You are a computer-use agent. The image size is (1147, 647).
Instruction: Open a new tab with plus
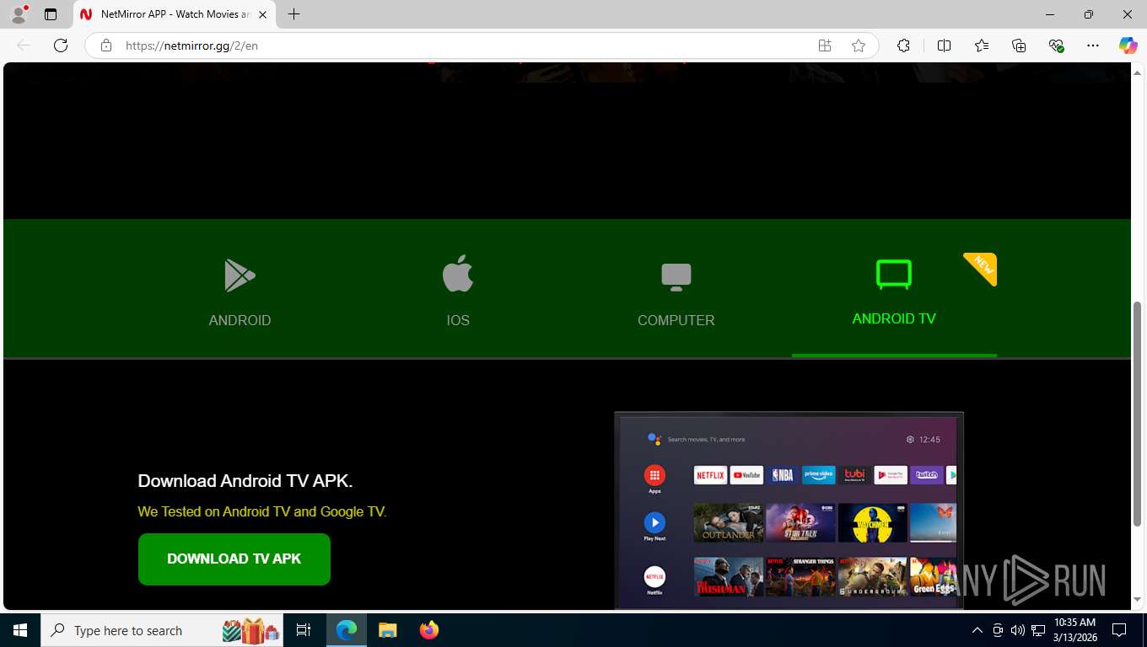[x=293, y=14]
